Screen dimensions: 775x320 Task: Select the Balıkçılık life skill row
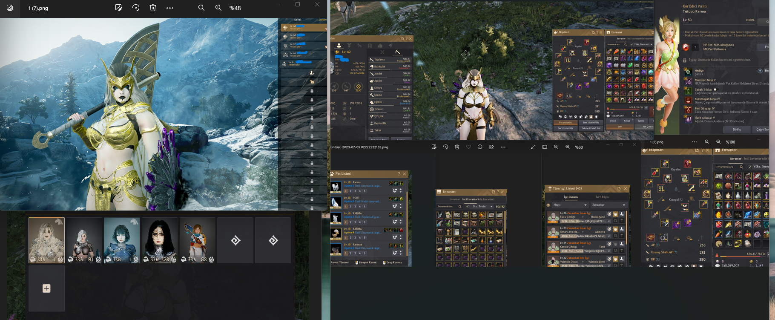coord(390,67)
